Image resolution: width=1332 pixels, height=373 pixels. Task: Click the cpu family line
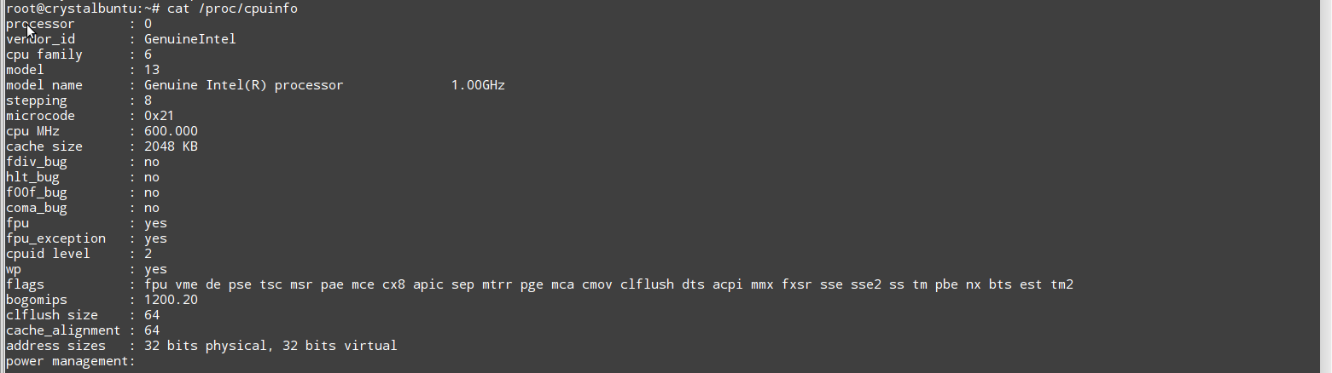click(44, 54)
